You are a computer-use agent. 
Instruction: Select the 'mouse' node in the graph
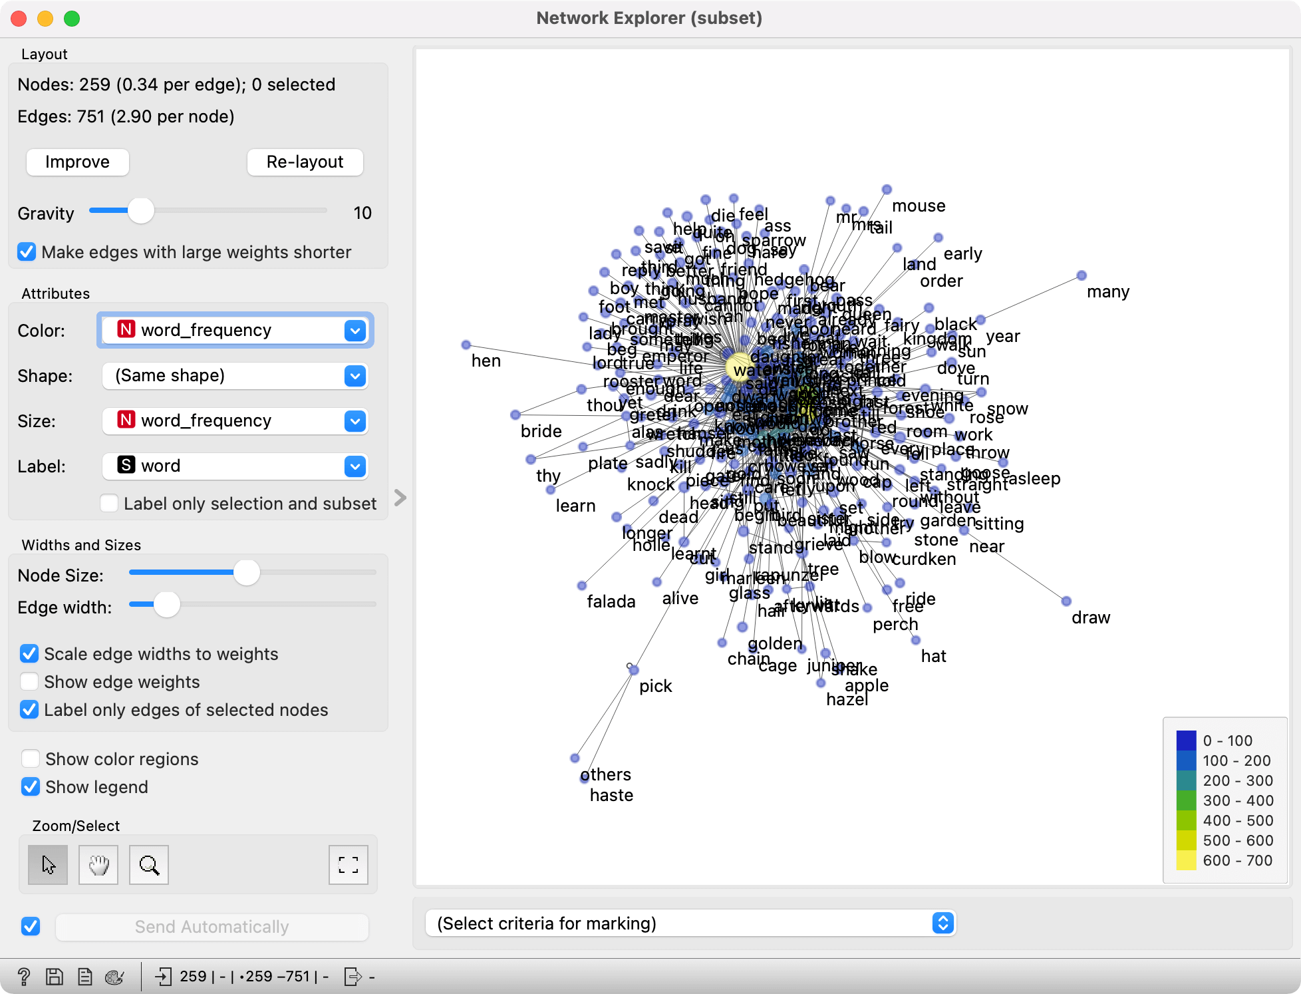[887, 190]
